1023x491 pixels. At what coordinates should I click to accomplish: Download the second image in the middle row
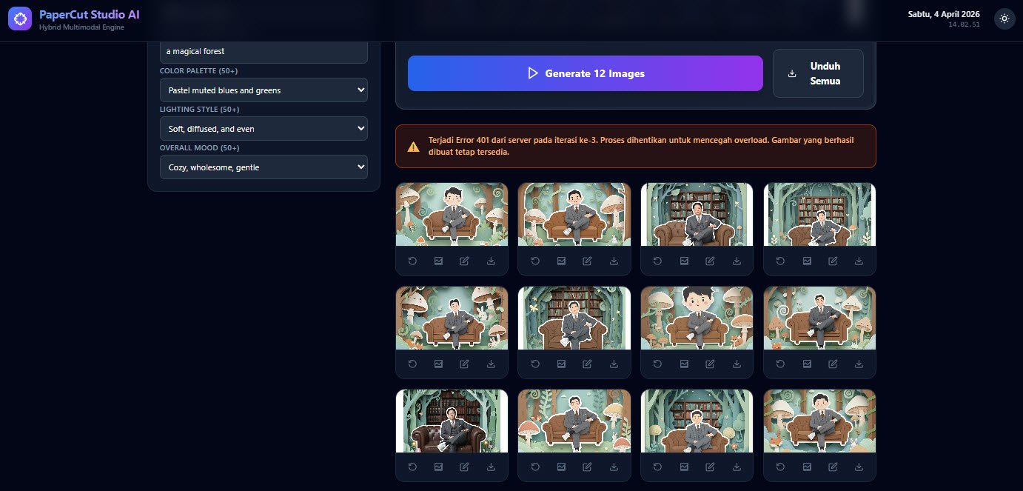(614, 364)
